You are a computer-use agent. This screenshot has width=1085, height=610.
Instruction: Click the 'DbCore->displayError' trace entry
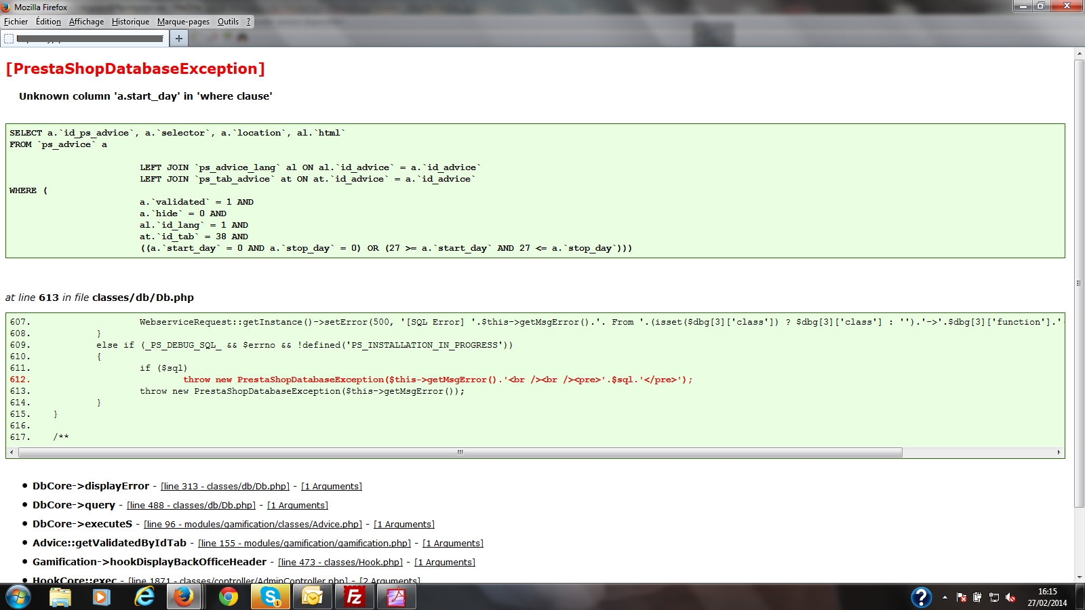pyautogui.click(x=91, y=486)
